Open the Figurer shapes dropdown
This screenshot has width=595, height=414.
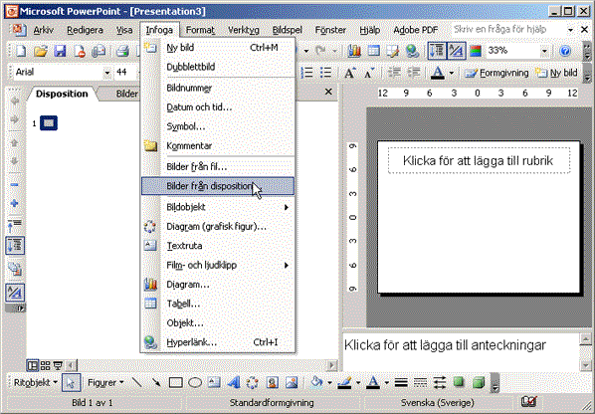click(105, 382)
